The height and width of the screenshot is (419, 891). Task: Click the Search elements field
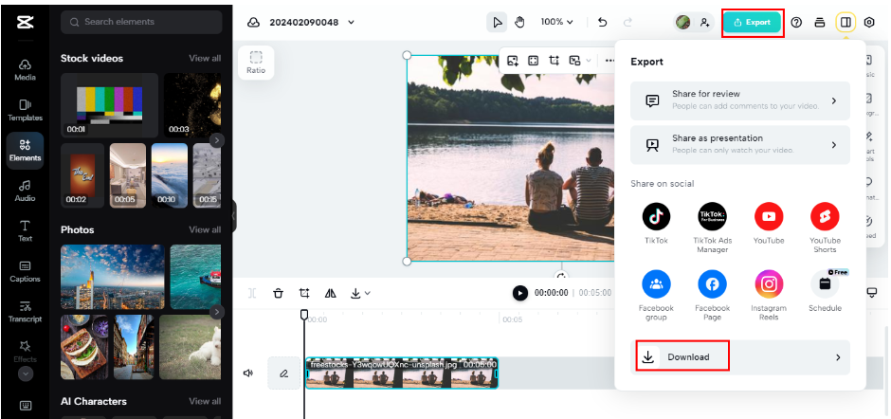[x=141, y=22]
